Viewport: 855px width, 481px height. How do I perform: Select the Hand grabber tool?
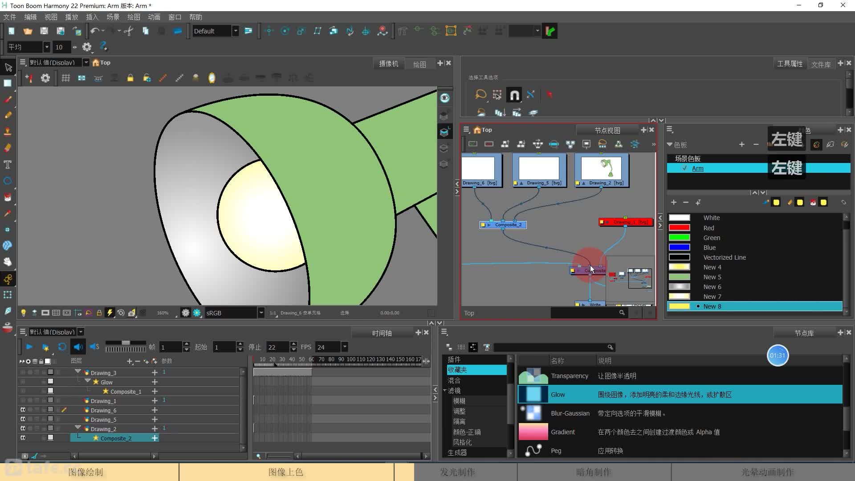point(8,262)
